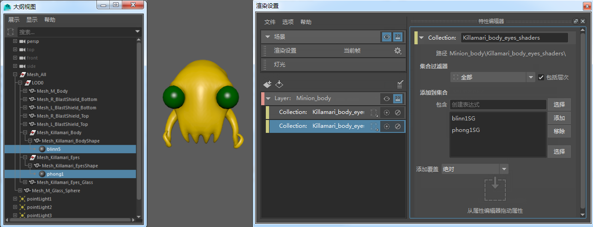Open the outliner 帮助 menu
Viewport: 593px width, 227px height.
coord(50,20)
